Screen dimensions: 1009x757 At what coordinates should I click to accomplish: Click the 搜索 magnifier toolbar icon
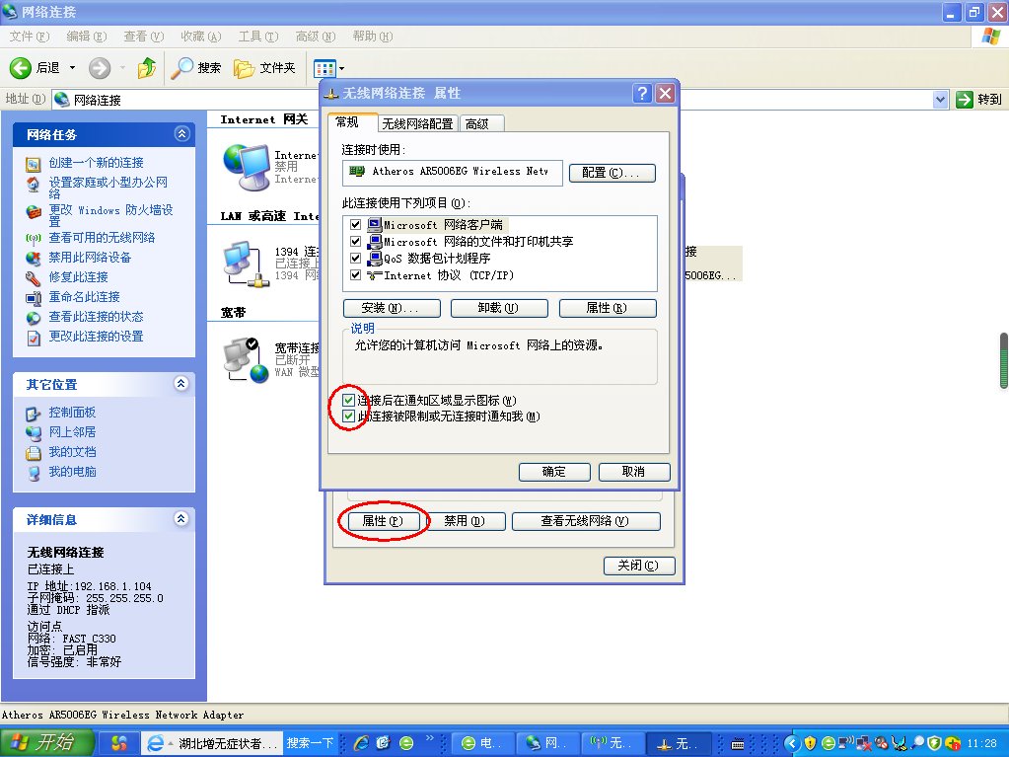182,68
